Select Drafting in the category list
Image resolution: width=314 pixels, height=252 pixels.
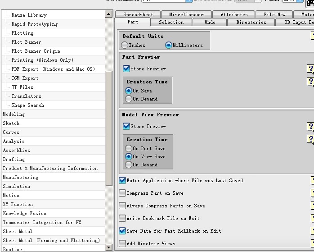tap(14, 159)
